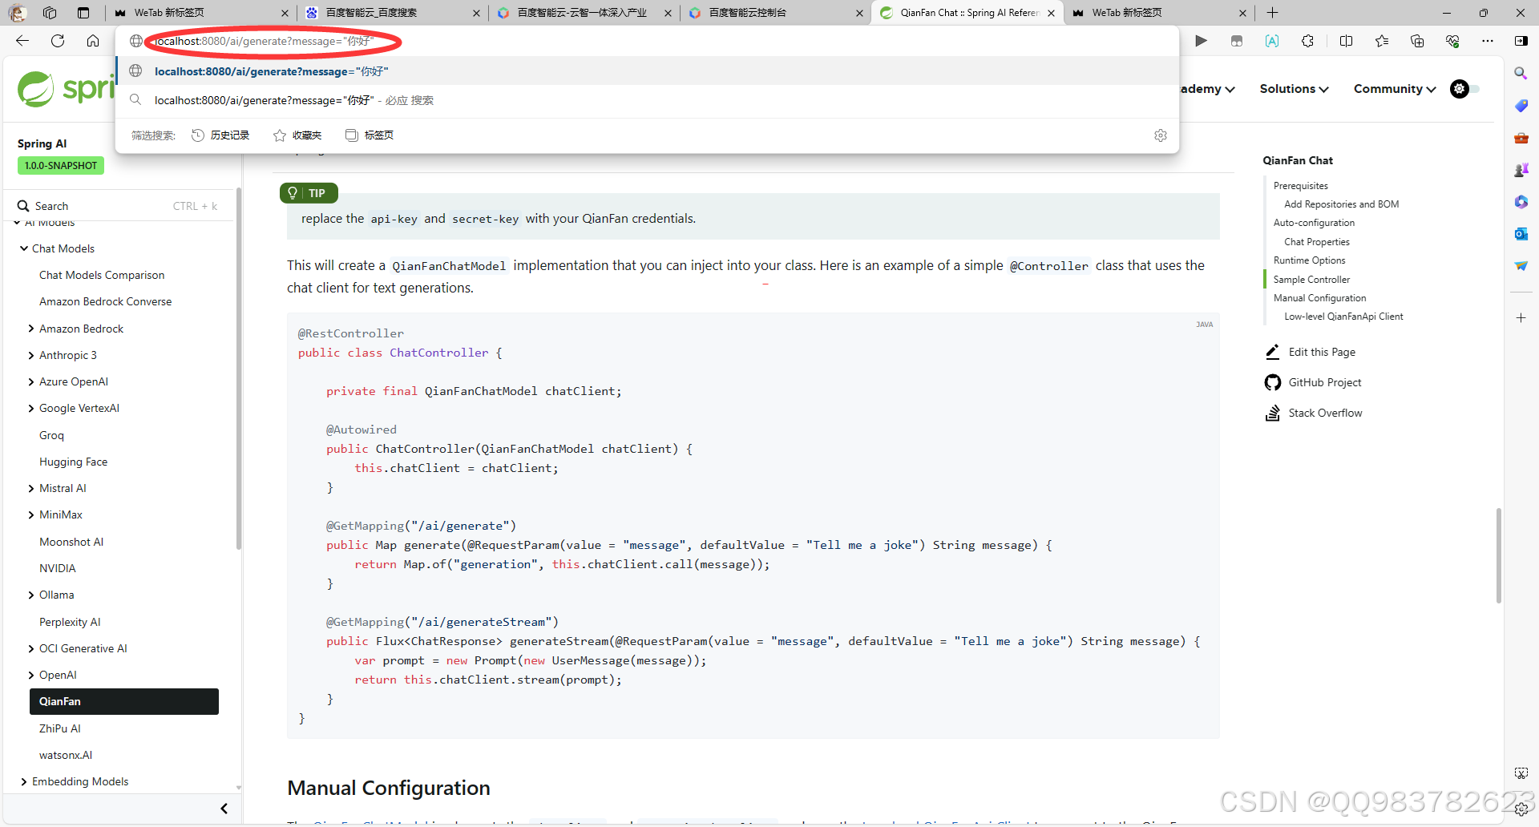
Task: Filter suggestions by tabs (标签页)
Action: [370, 135]
